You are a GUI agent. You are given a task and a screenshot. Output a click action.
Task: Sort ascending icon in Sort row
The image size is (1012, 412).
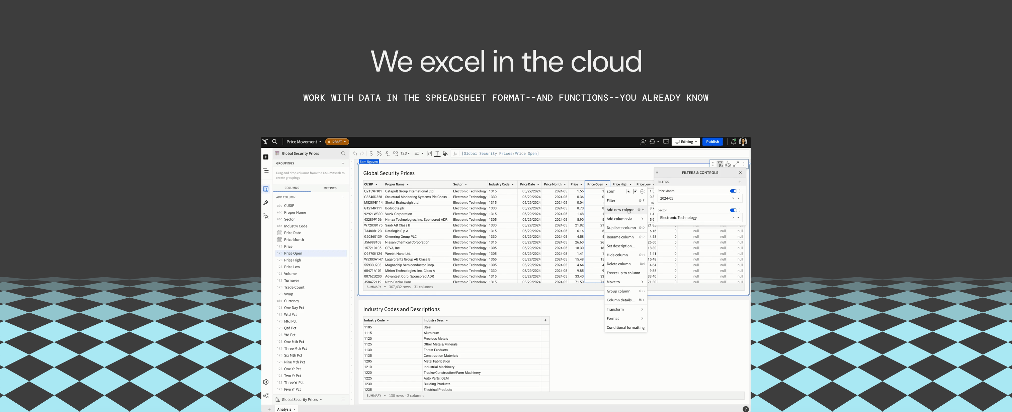click(x=628, y=192)
